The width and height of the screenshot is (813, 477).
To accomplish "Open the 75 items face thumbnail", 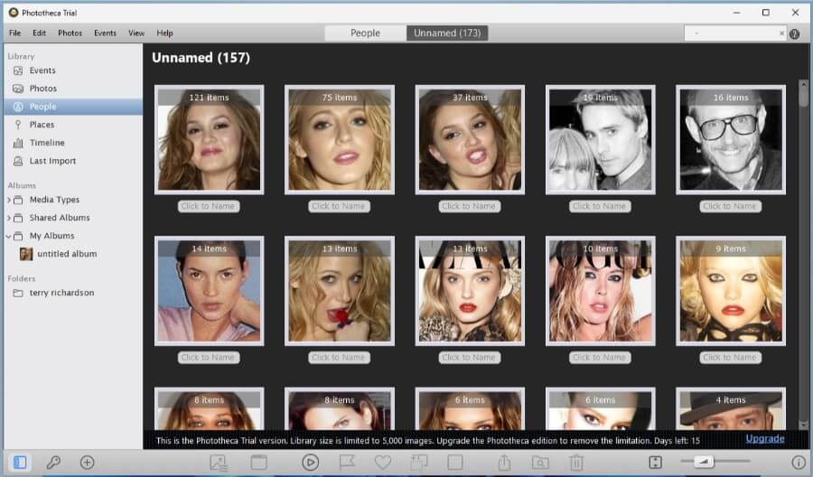I will [x=339, y=139].
